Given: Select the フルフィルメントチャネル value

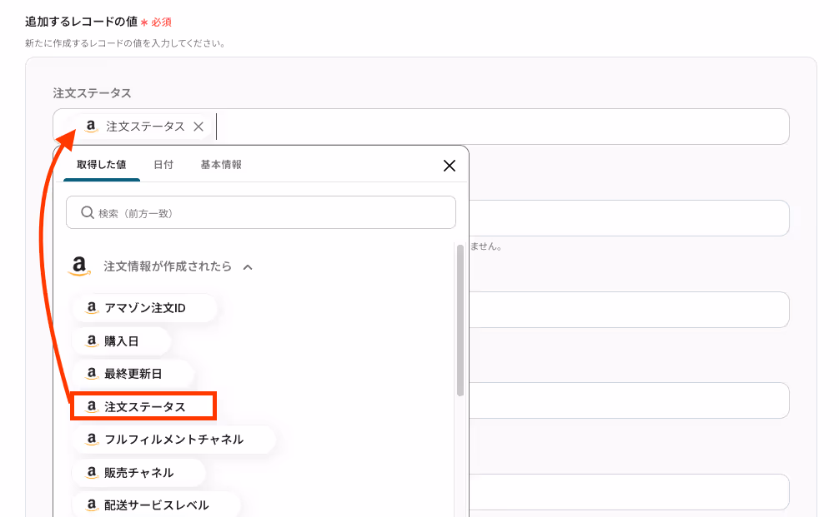Looking at the screenshot, I should (174, 440).
